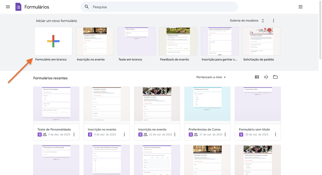Open the main hamburger menu
The image size is (322, 175).
8,7
